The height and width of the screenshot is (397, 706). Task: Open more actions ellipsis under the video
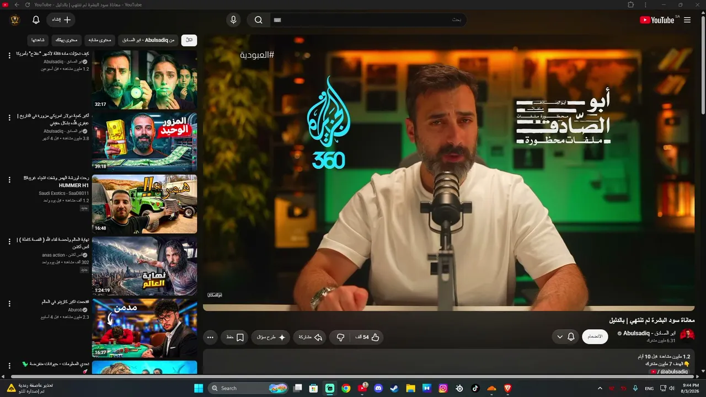point(210,337)
